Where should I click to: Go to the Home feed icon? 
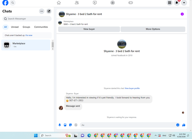pos(59,3)
